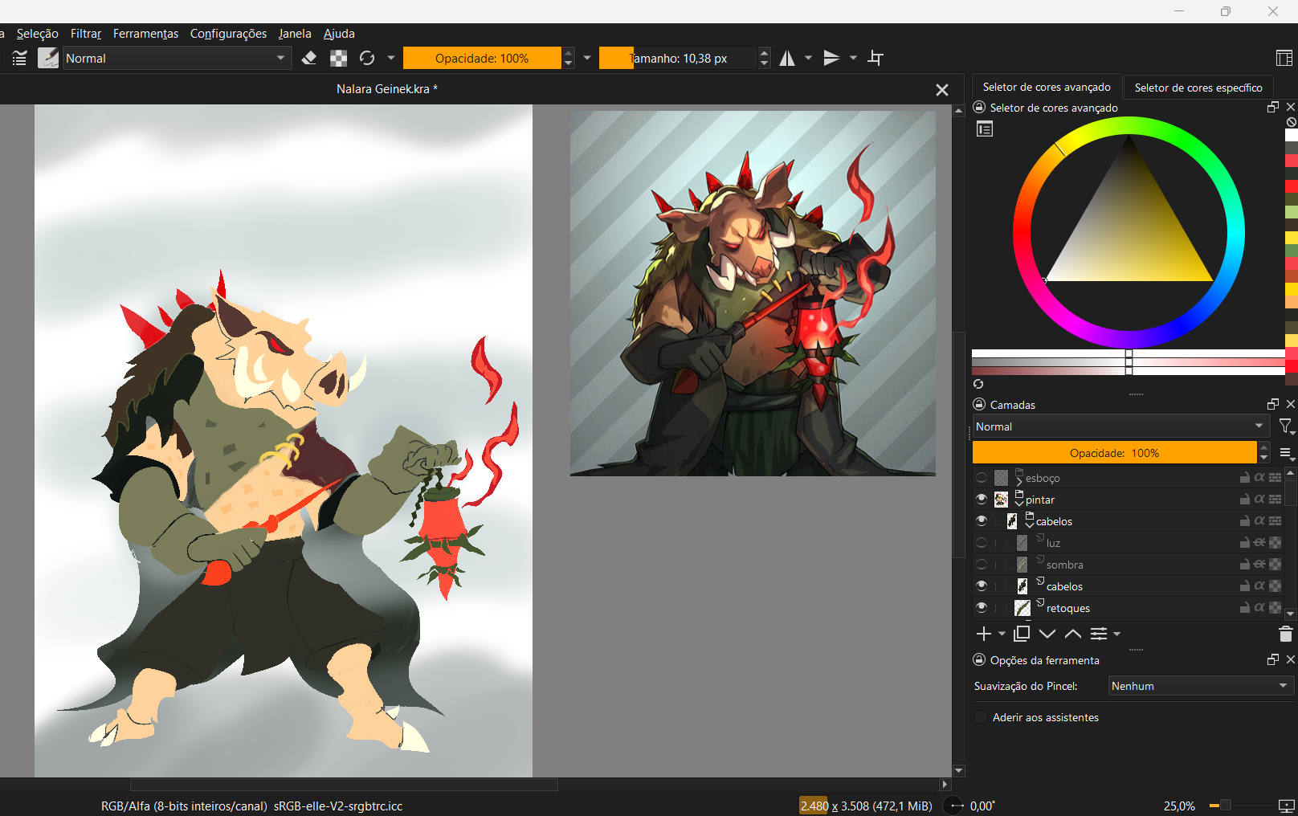
Task: Hide the retoques layer
Action: (982, 608)
